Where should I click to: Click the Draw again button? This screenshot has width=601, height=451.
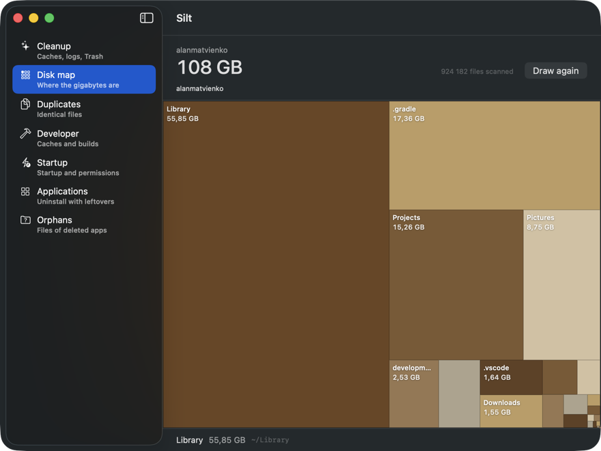(x=555, y=70)
